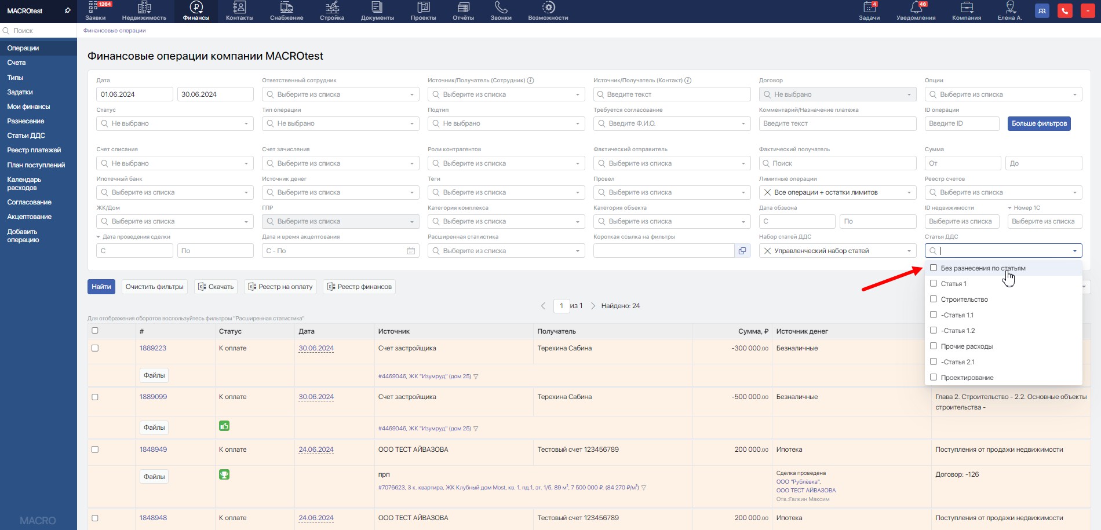Check the Без разнесения по статьям option
This screenshot has height=530, width=1101.
[x=934, y=268]
